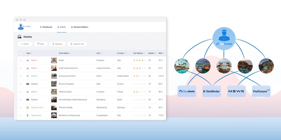
Task: Click the crown icon for Hotel Azzano Decimo
Action: point(28,68)
